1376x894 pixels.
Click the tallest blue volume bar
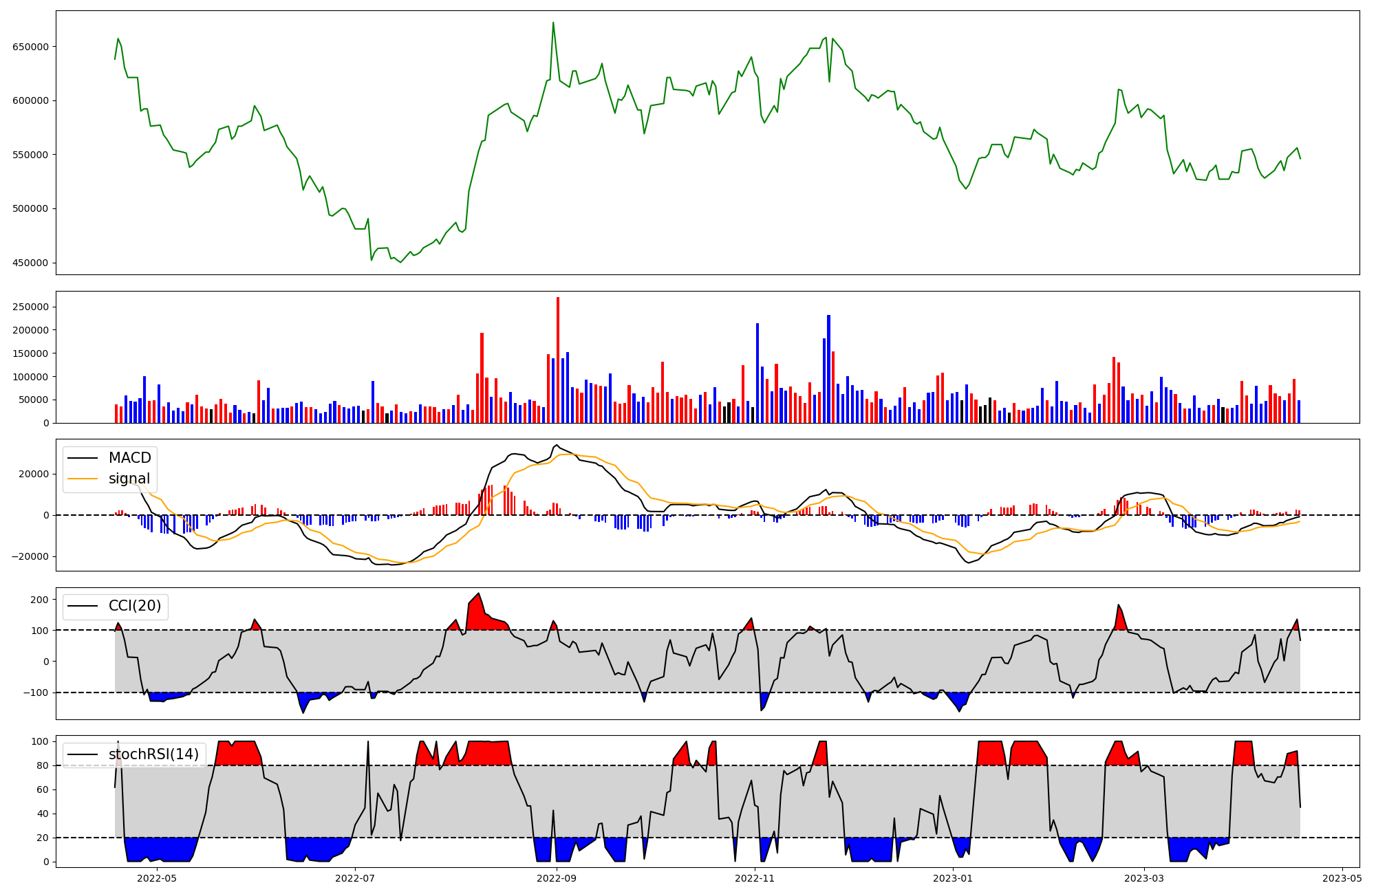[x=828, y=368]
